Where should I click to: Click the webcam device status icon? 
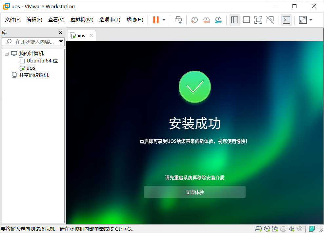(300, 229)
